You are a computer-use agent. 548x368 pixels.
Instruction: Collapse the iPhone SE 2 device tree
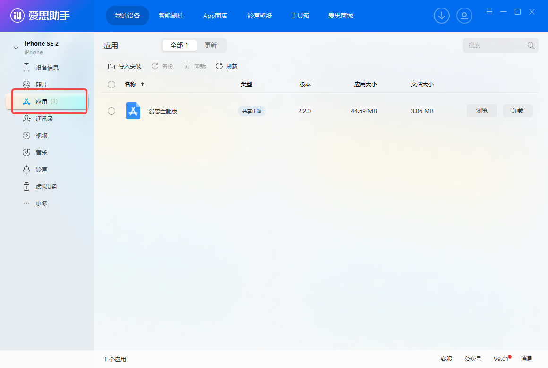(16, 48)
